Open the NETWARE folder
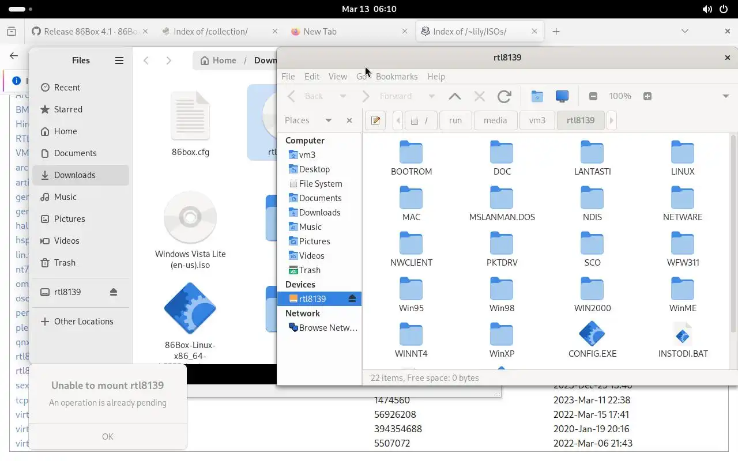Screen dimensions: 738x461 coord(683,204)
